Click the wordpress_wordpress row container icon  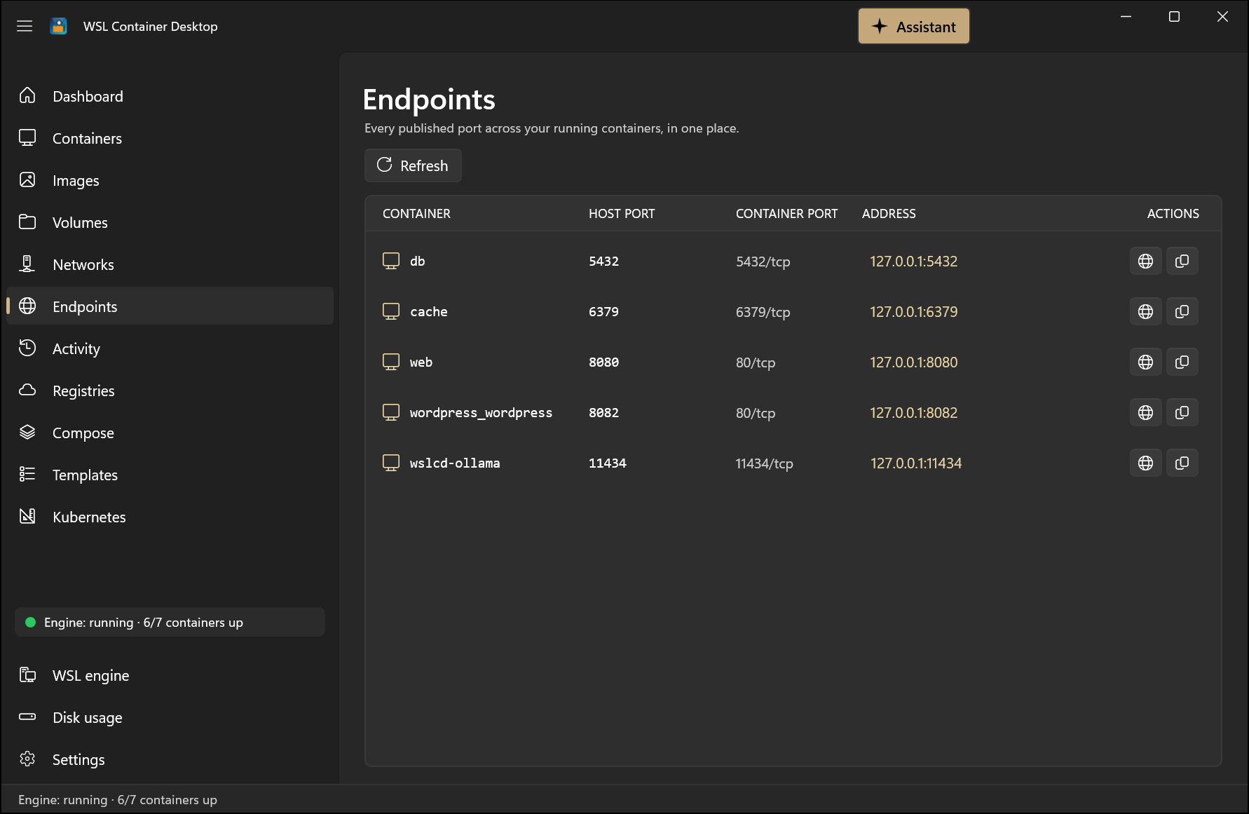point(391,412)
